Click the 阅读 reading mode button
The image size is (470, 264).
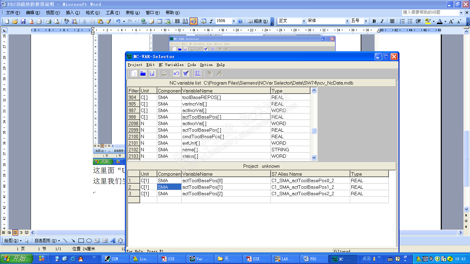[x=258, y=21]
